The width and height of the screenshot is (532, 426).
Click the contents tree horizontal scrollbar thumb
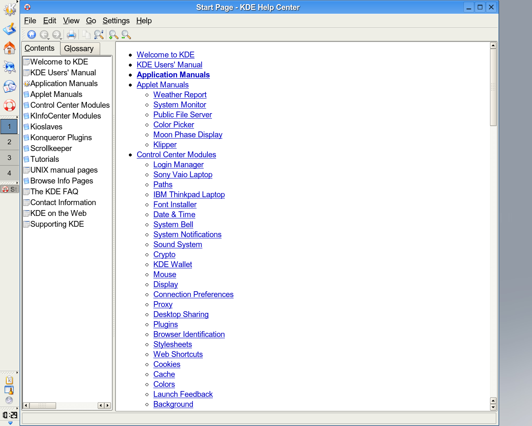(42, 405)
